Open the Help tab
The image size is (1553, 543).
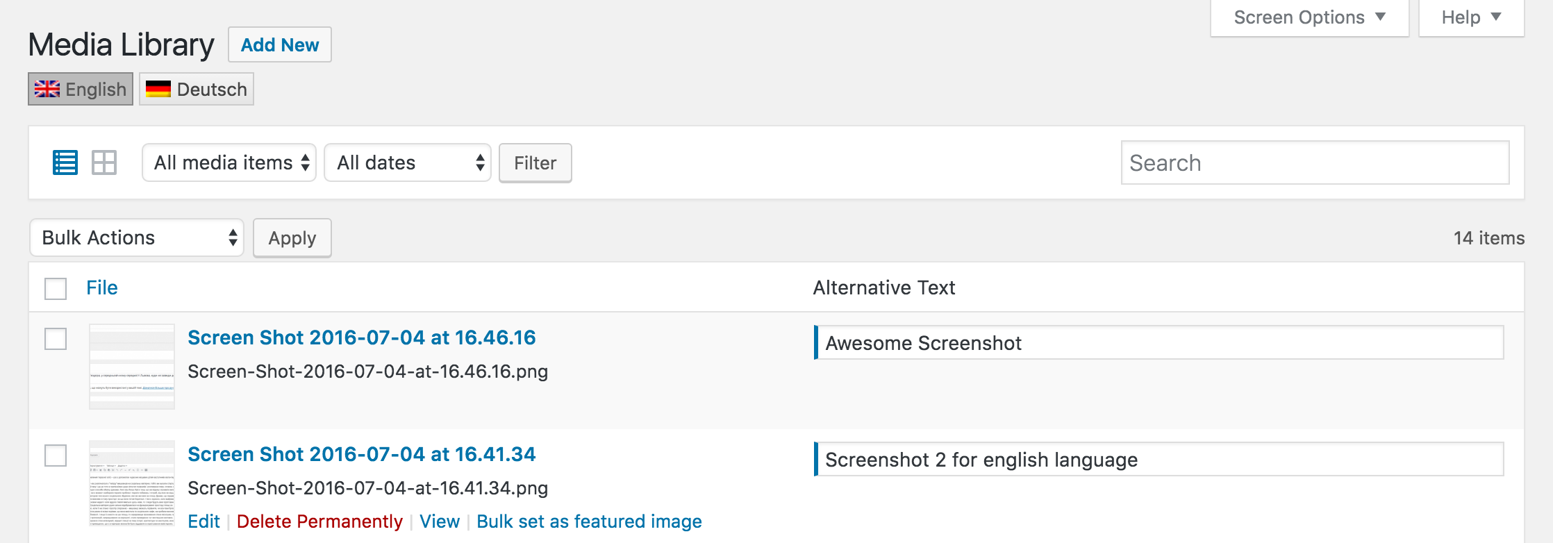coord(1471,17)
